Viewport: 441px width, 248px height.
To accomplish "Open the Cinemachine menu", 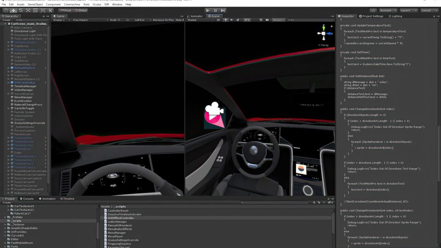I will coord(72,5).
